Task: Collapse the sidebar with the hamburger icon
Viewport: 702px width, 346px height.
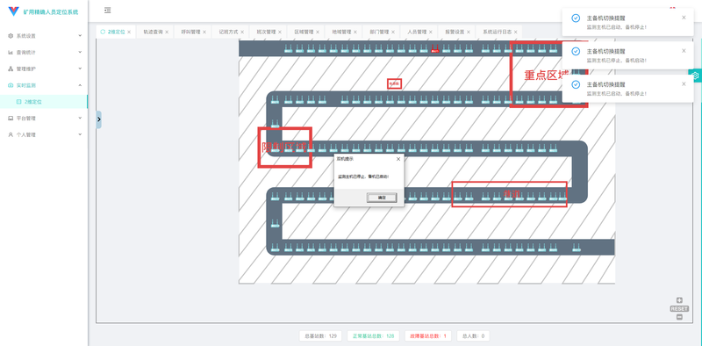Action: pyautogui.click(x=107, y=11)
